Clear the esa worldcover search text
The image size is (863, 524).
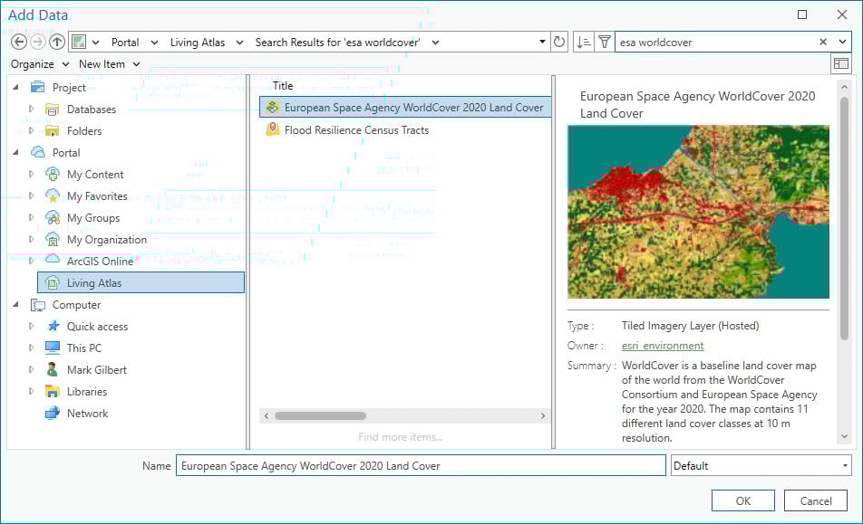[x=825, y=42]
